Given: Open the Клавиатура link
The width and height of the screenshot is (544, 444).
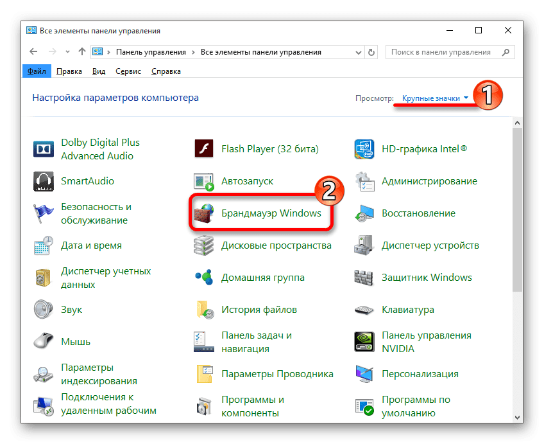Looking at the screenshot, I should pyautogui.click(x=408, y=310).
